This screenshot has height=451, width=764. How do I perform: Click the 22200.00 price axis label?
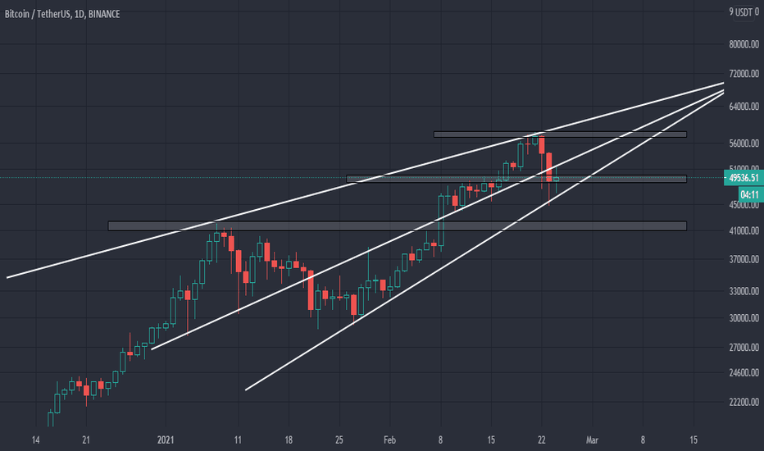pyautogui.click(x=744, y=403)
